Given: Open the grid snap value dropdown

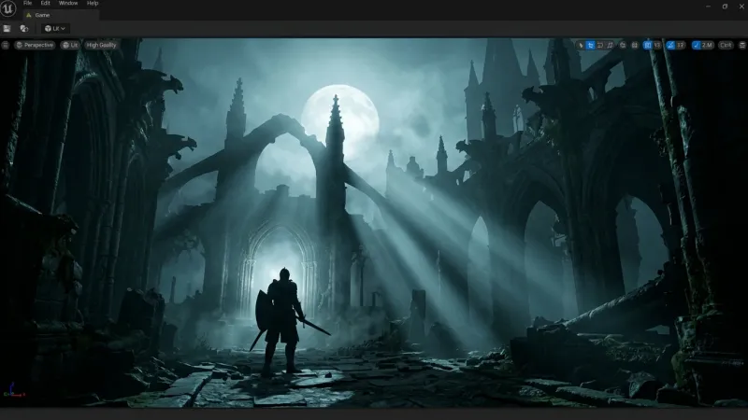Looking at the screenshot, I should click(x=657, y=45).
